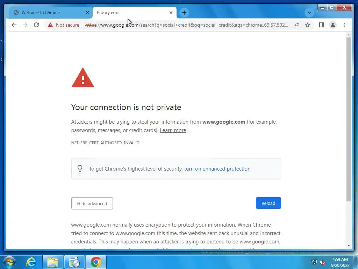Bookmark this page with the star icon
The width and height of the screenshot is (358, 269).
tap(308, 25)
